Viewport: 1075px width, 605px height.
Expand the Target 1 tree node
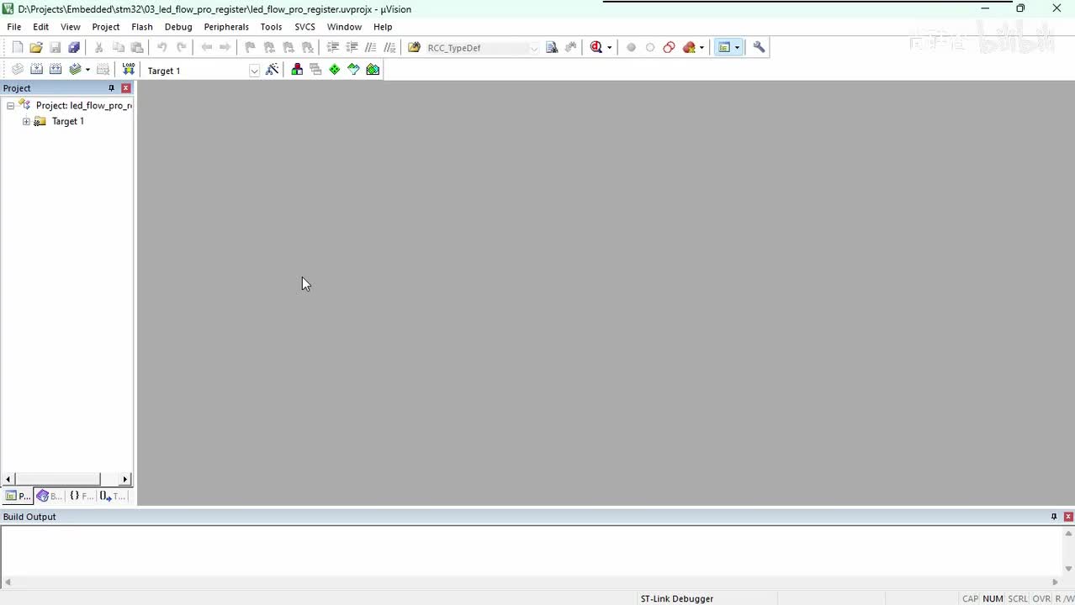(26, 122)
